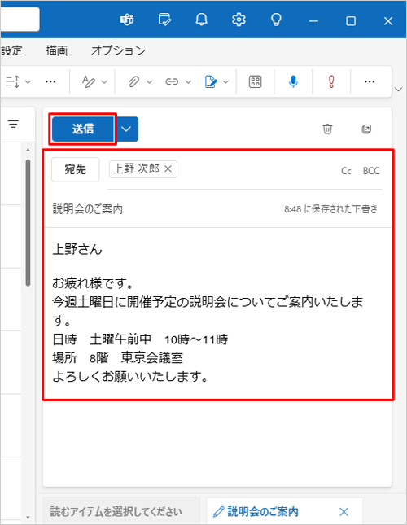407x525 pixels.
Task: Expand the signature dropdown arrow
Action: [225, 81]
